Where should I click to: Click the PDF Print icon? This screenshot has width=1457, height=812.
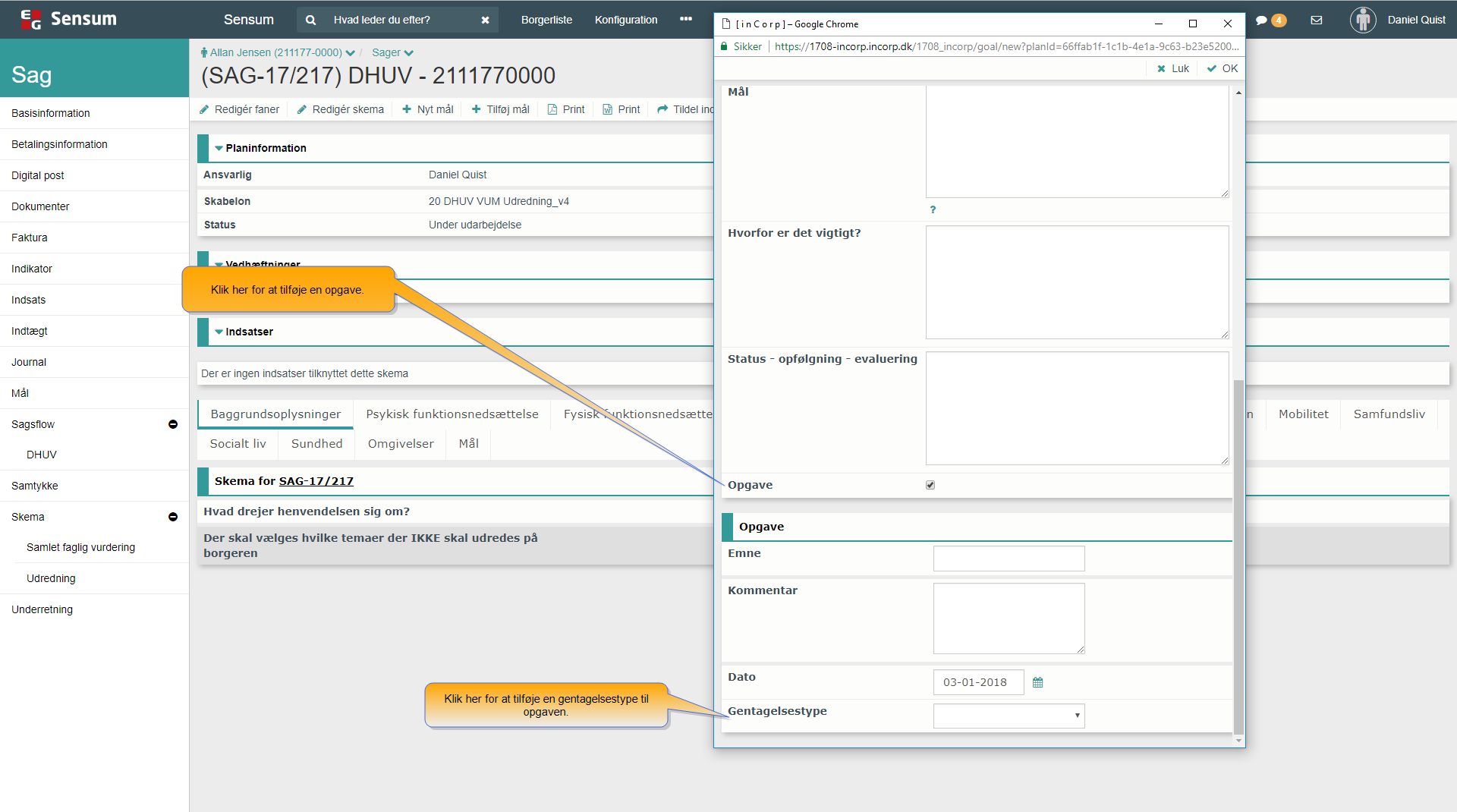(552, 109)
